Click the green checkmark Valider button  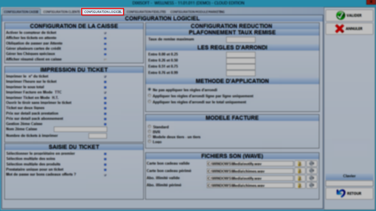click(349, 15)
